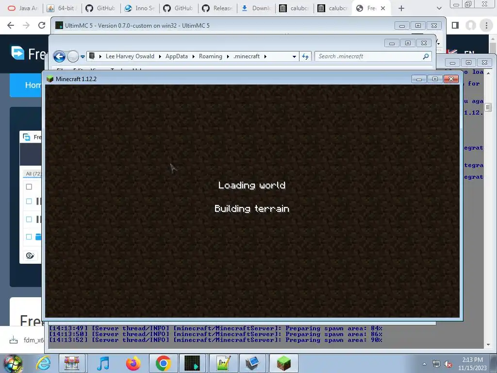Viewport: 497px width, 373px height.
Task: Reload the page in Chrome
Action: [42, 25]
